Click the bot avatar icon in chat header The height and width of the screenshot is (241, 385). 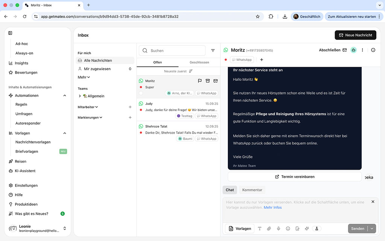353,50
